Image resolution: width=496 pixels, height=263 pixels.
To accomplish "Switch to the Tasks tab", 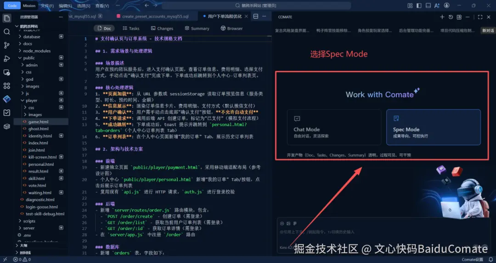I will [131, 28].
